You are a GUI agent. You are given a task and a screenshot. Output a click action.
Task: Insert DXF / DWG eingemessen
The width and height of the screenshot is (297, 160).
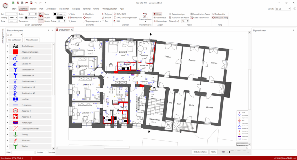pos(125,18)
